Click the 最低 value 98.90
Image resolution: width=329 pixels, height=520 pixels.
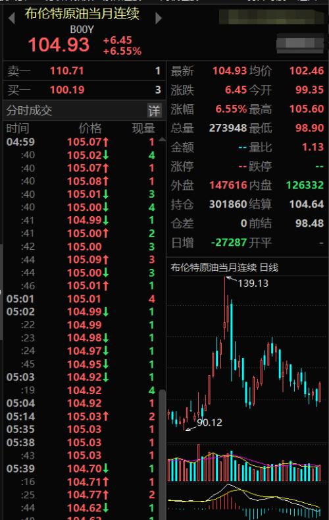[309, 128]
